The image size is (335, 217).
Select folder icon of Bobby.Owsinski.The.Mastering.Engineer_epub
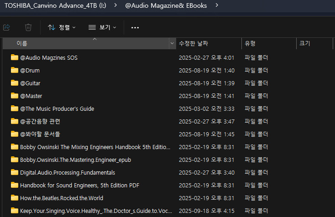coord(15,160)
